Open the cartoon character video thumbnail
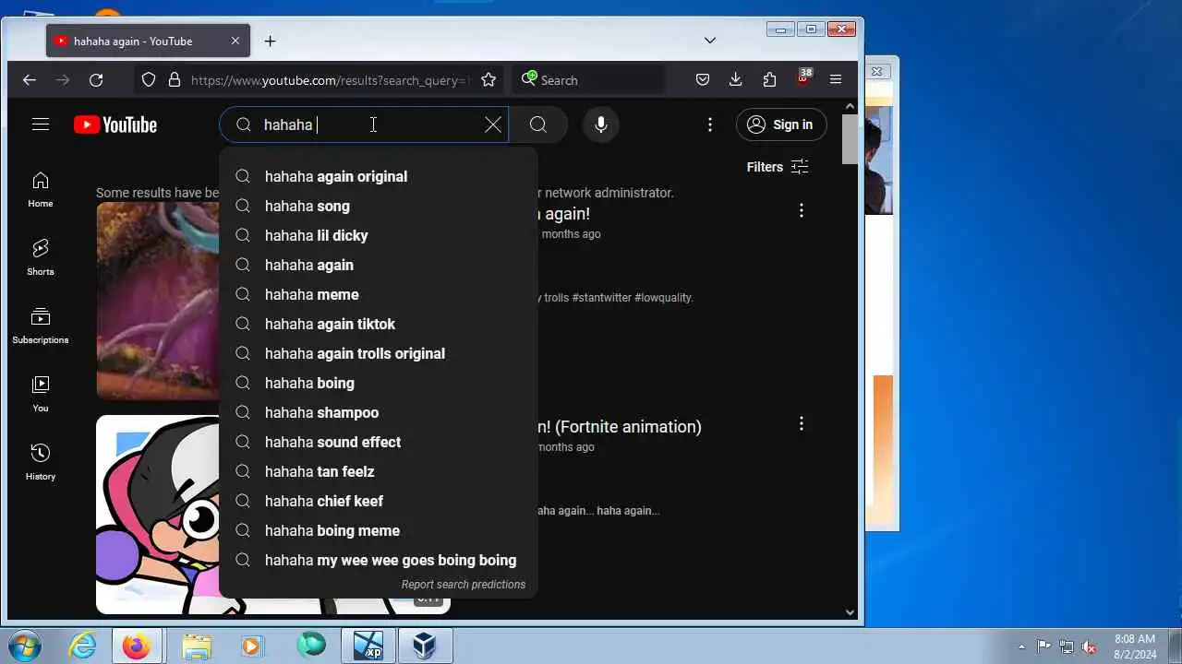The height and width of the screenshot is (664, 1182). tap(158, 515)
